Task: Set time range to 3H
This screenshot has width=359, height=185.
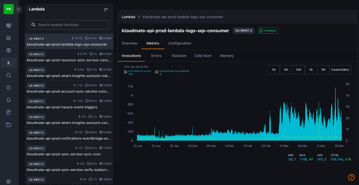Action: pyautogui.click(x=286, y=70)
